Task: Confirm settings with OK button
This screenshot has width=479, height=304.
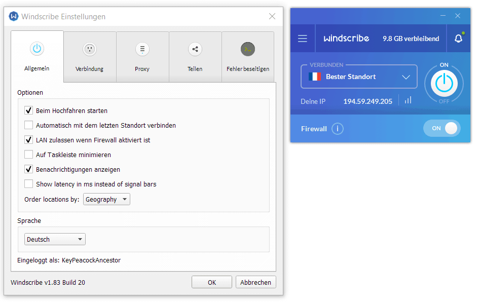Action: pos(212,282)
